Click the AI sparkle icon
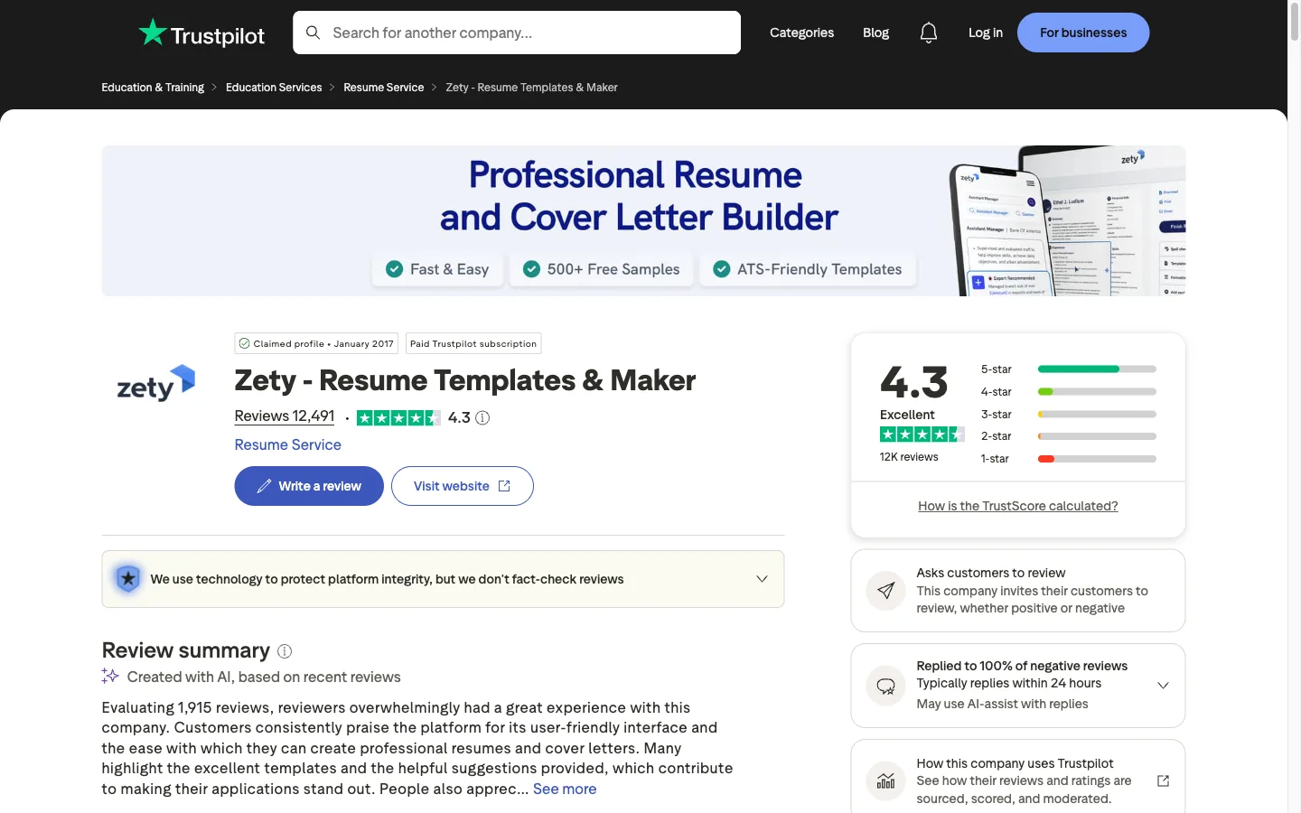1301x813 pixels. click(x=110, y=676)
